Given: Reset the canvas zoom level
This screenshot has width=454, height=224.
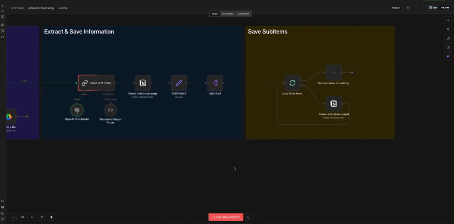Looking at the screenshot, I should (42, 217).
